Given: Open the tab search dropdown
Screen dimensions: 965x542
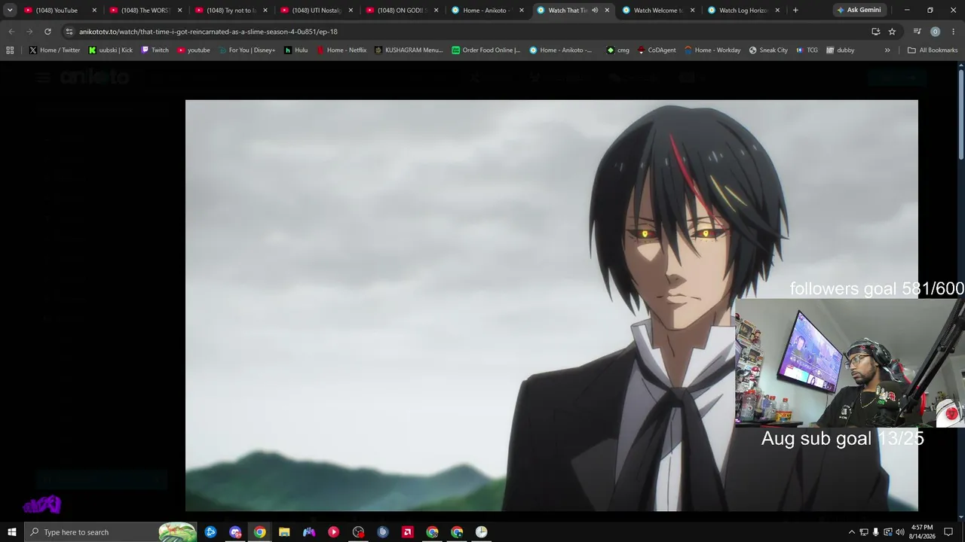Looking at the screenshot, I should (x=10, y=11).
